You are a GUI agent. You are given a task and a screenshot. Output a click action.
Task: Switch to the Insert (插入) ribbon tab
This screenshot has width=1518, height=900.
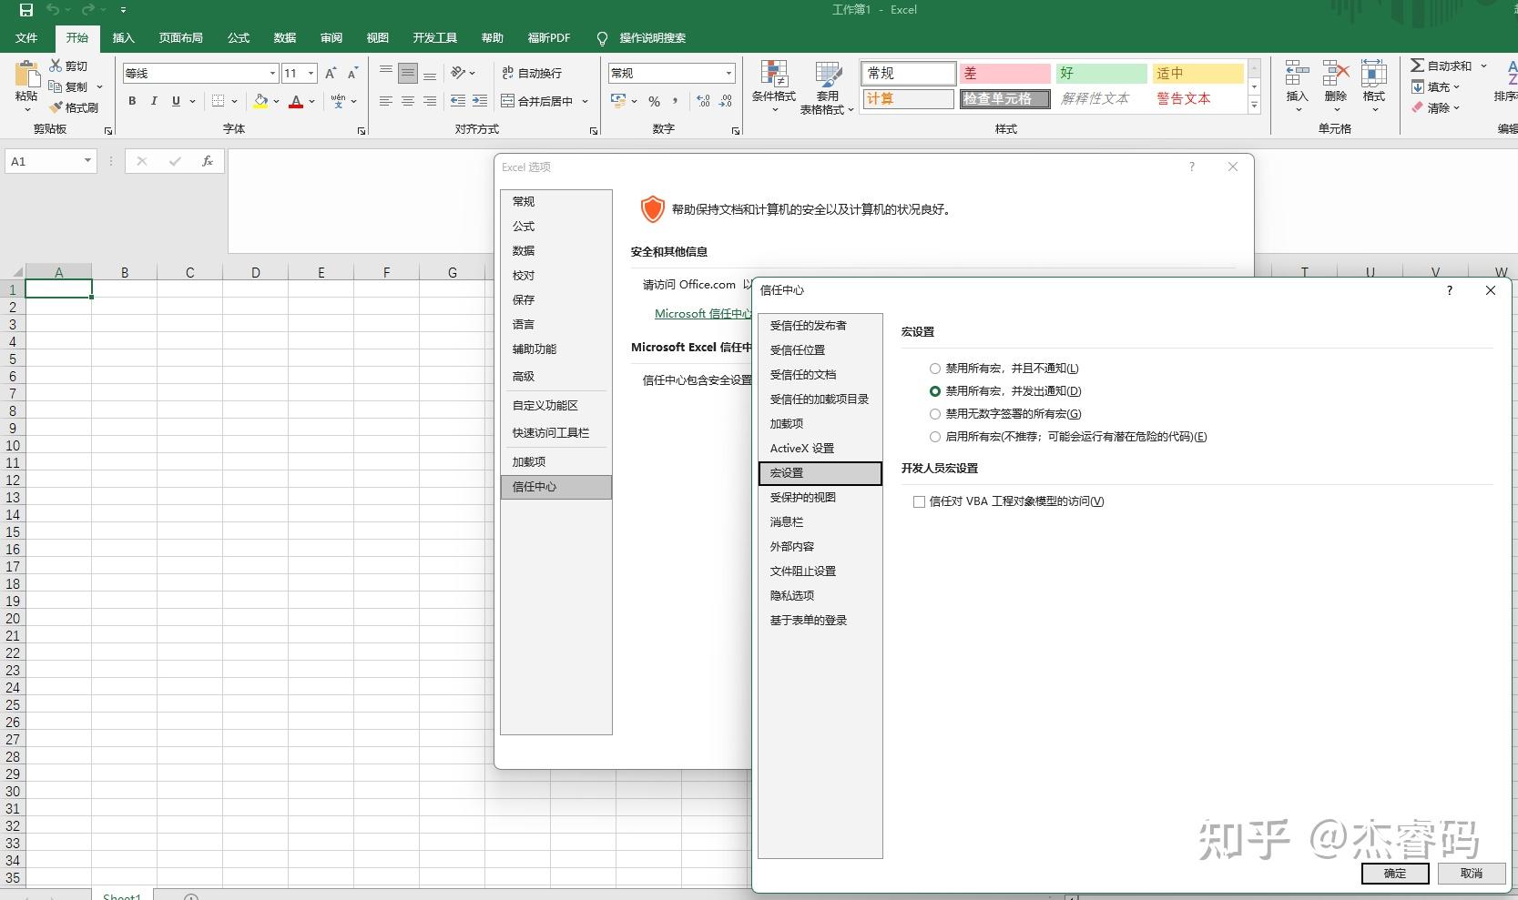pos(123,37)
